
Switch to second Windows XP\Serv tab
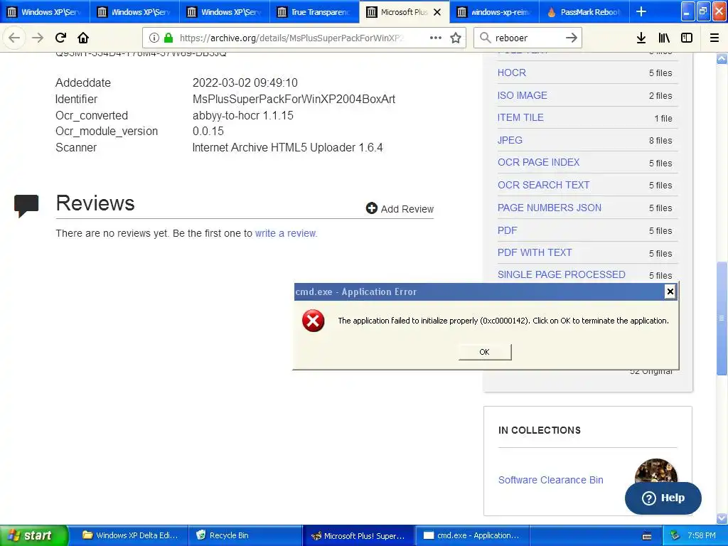tap(134, 12)
